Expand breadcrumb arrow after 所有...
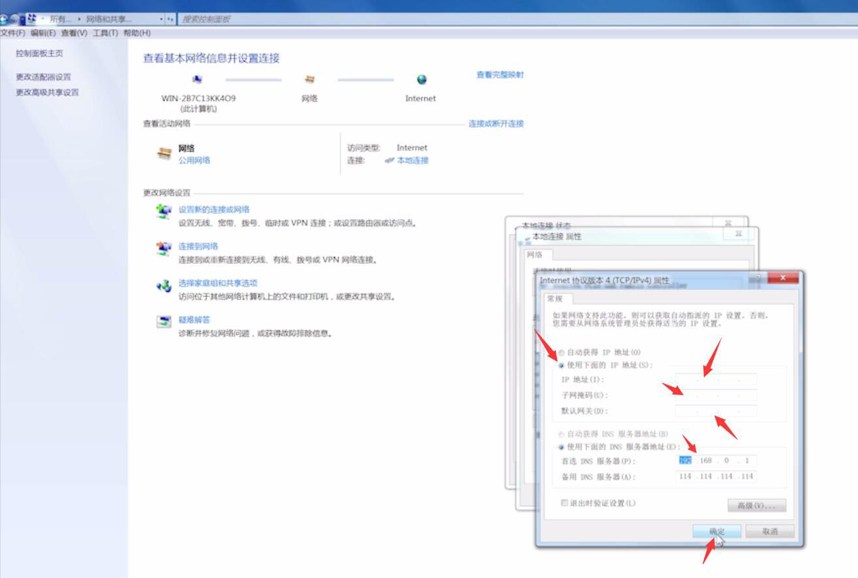Viewport: 858px width, 578px height. (x=79, y=20)
